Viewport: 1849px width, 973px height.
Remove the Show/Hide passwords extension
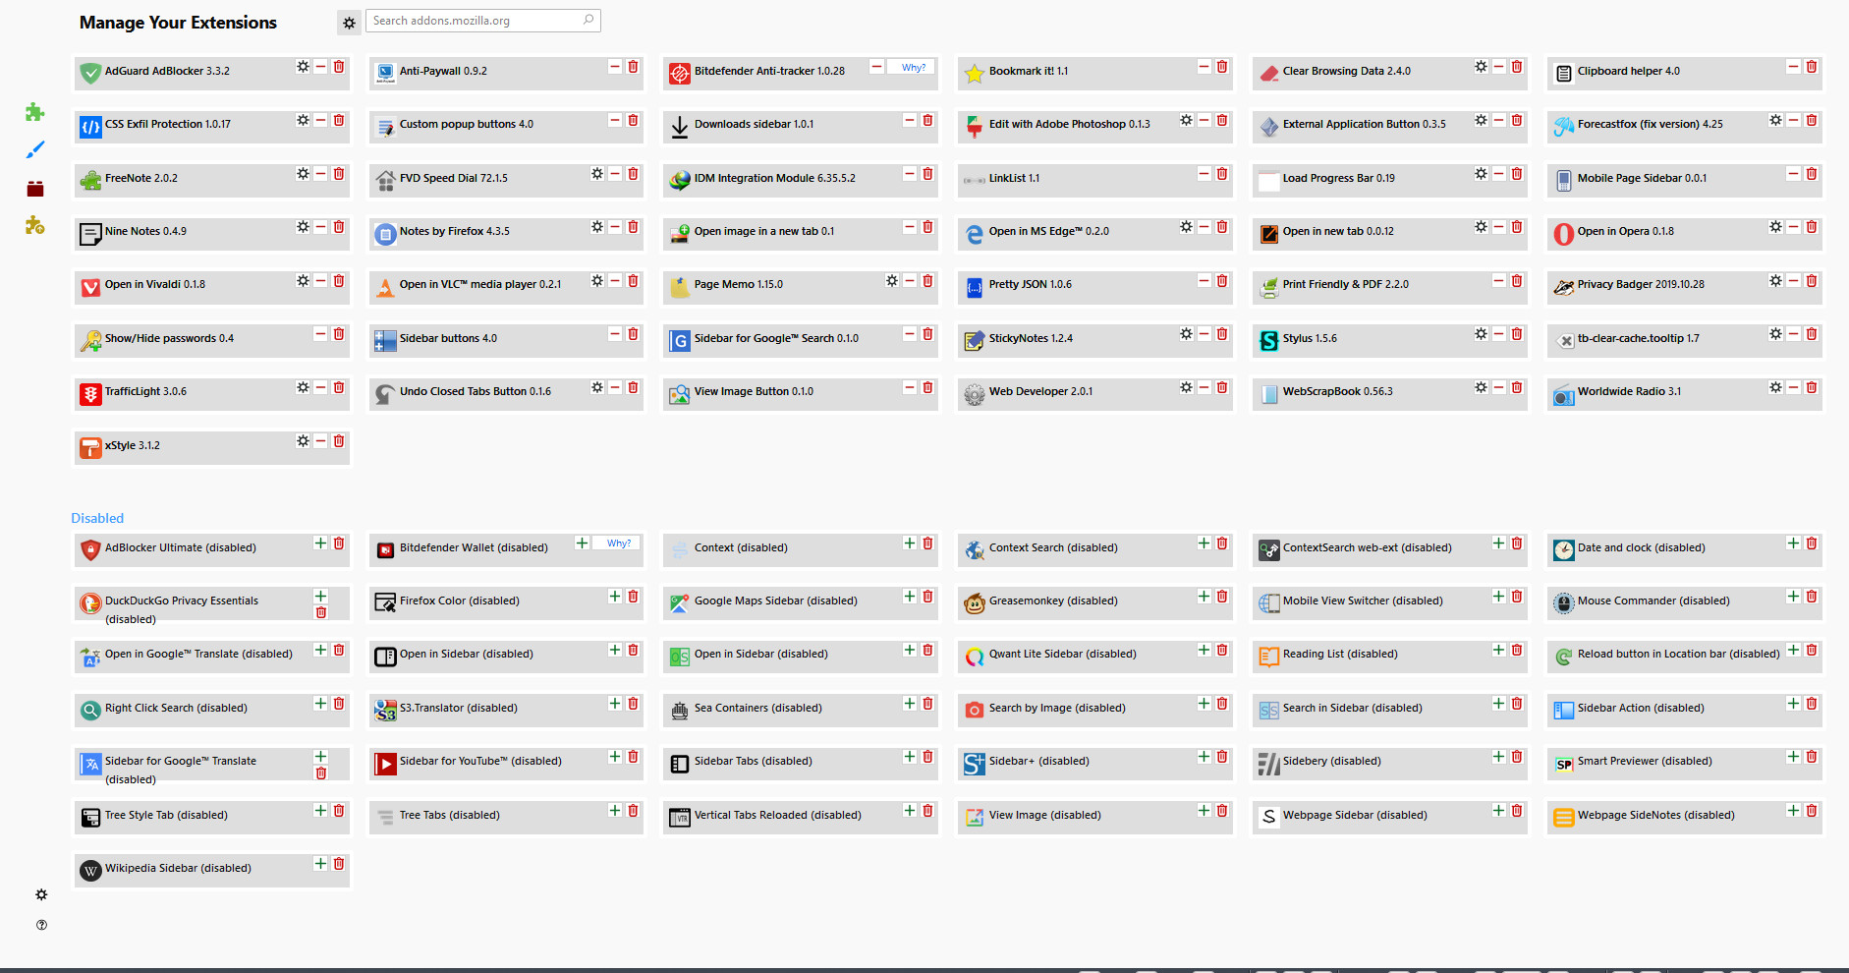[339, 334]
